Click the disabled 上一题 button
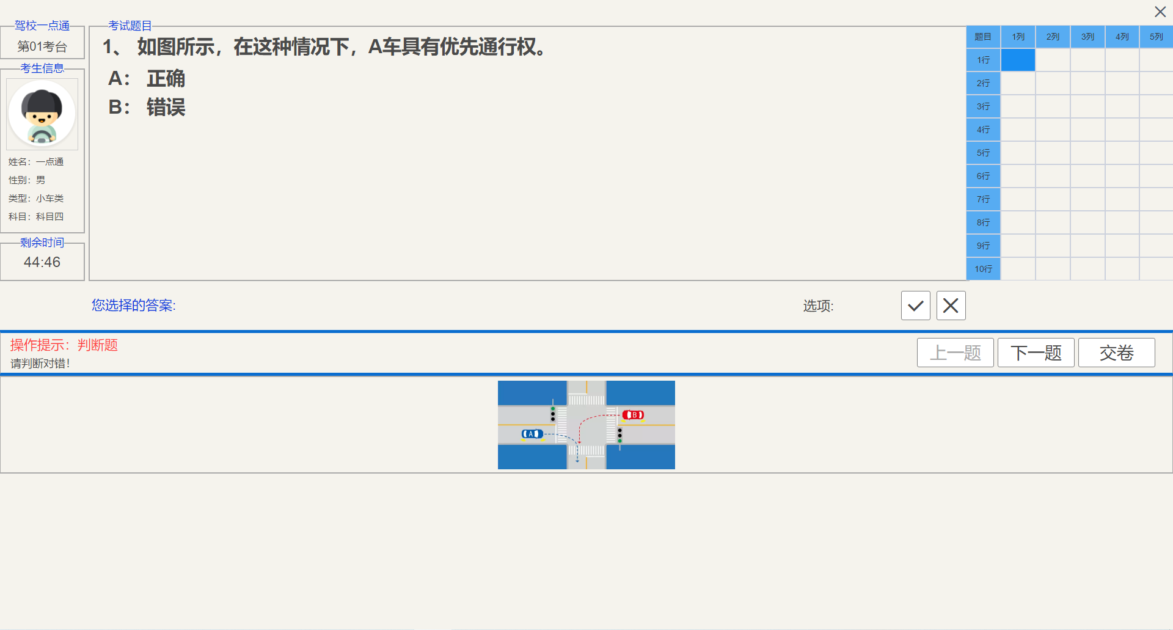Viewport: 1173px width, 630px height. [x=955, y=353]
